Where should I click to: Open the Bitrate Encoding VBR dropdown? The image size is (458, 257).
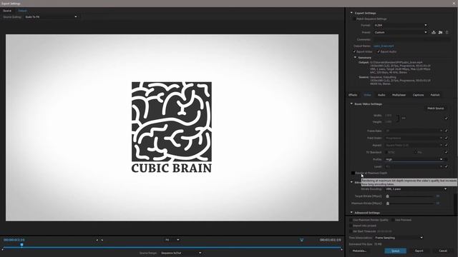coord(416,189)
